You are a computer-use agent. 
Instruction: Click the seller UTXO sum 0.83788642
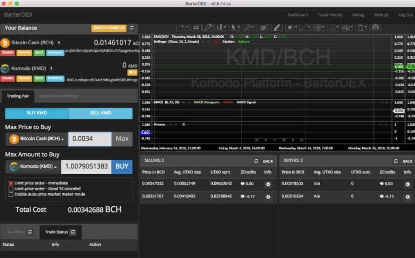pyautogui.click(x=221, y=196)
